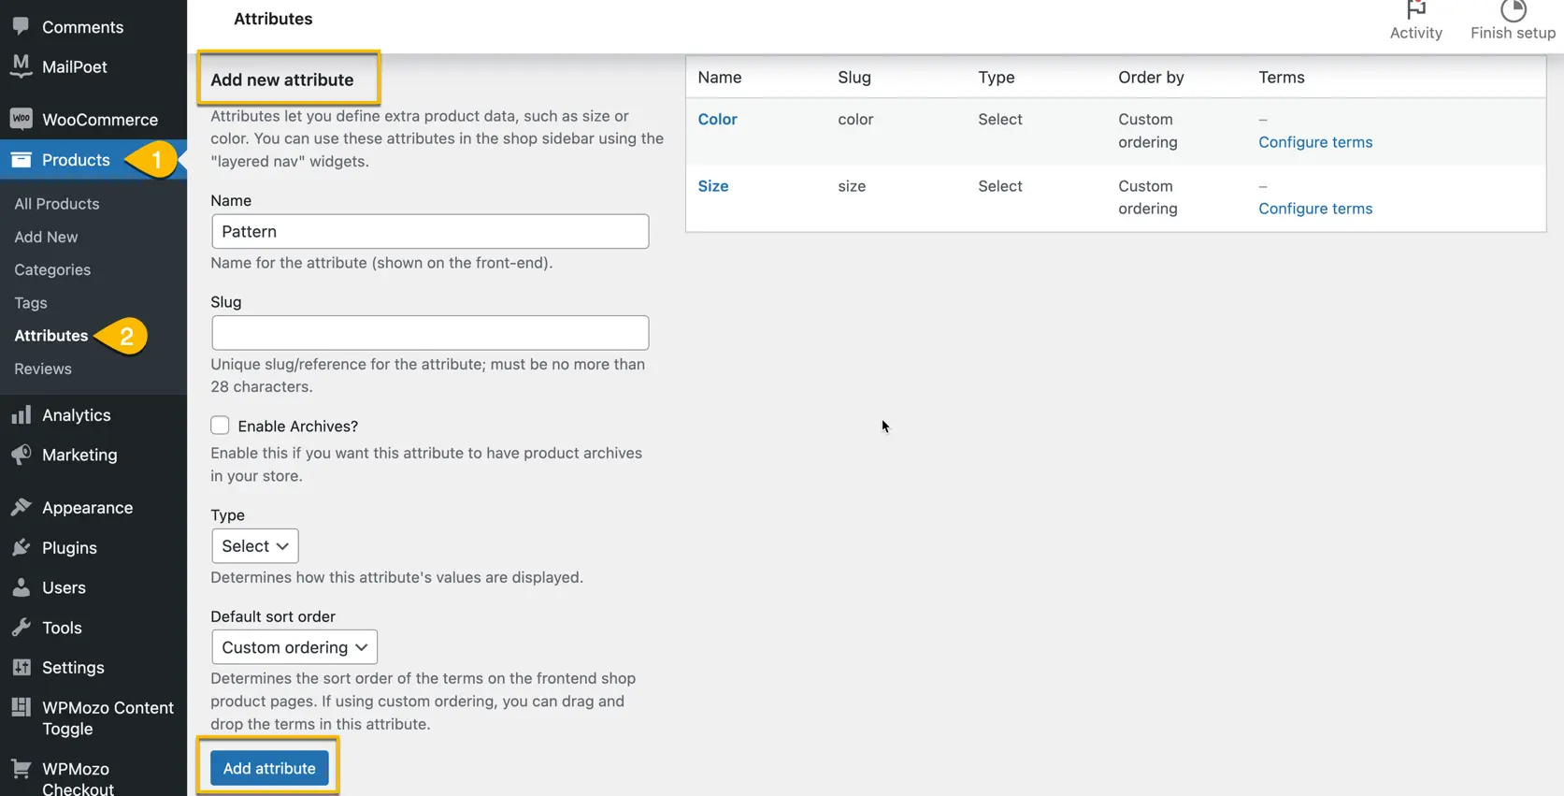The image size is (1564, 796).
Task: Open the Activity flag icon
Action: 1415,11
